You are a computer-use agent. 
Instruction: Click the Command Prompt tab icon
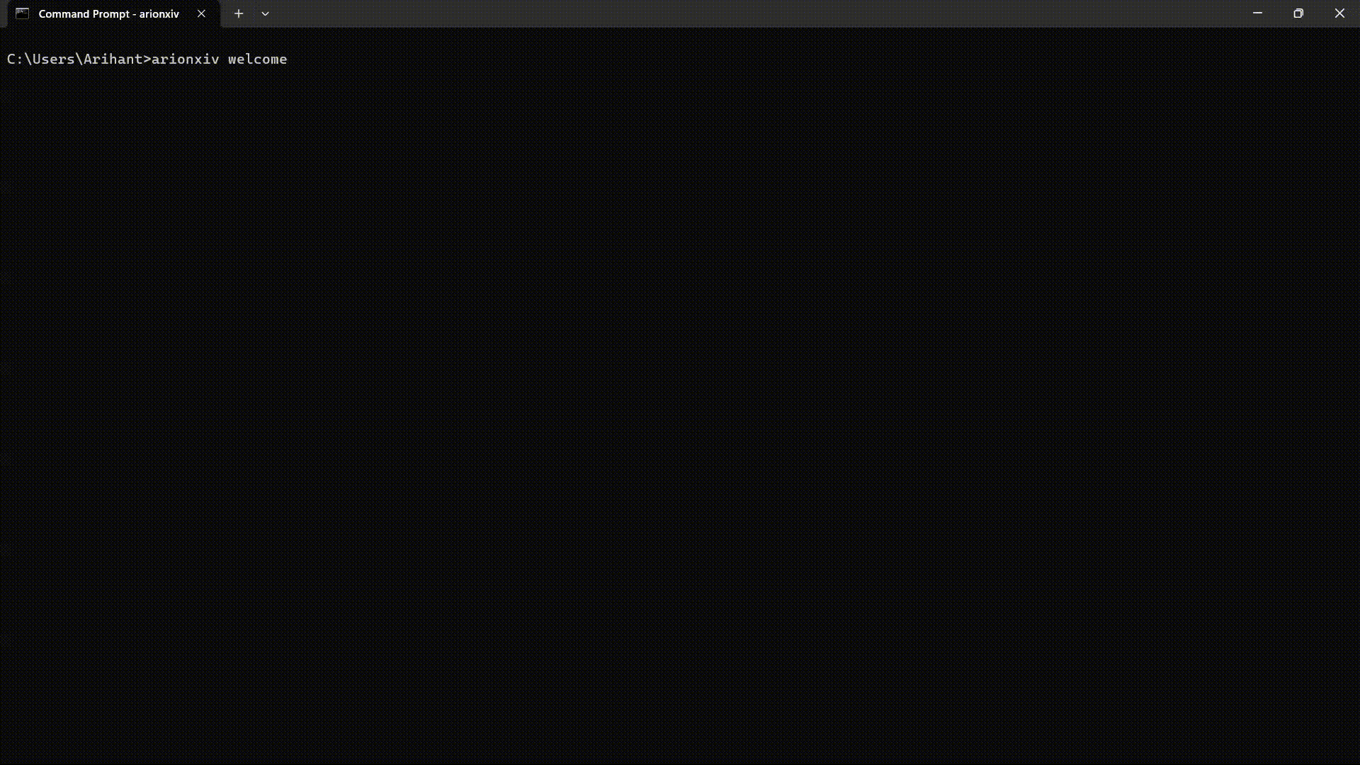(x=22, y=13)
